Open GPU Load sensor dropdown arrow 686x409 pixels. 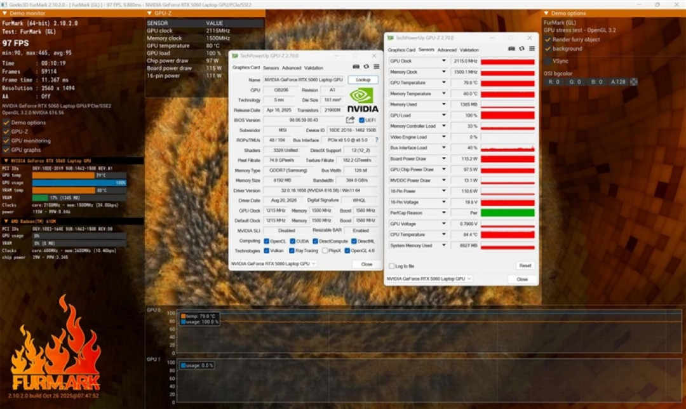[443, 116]
